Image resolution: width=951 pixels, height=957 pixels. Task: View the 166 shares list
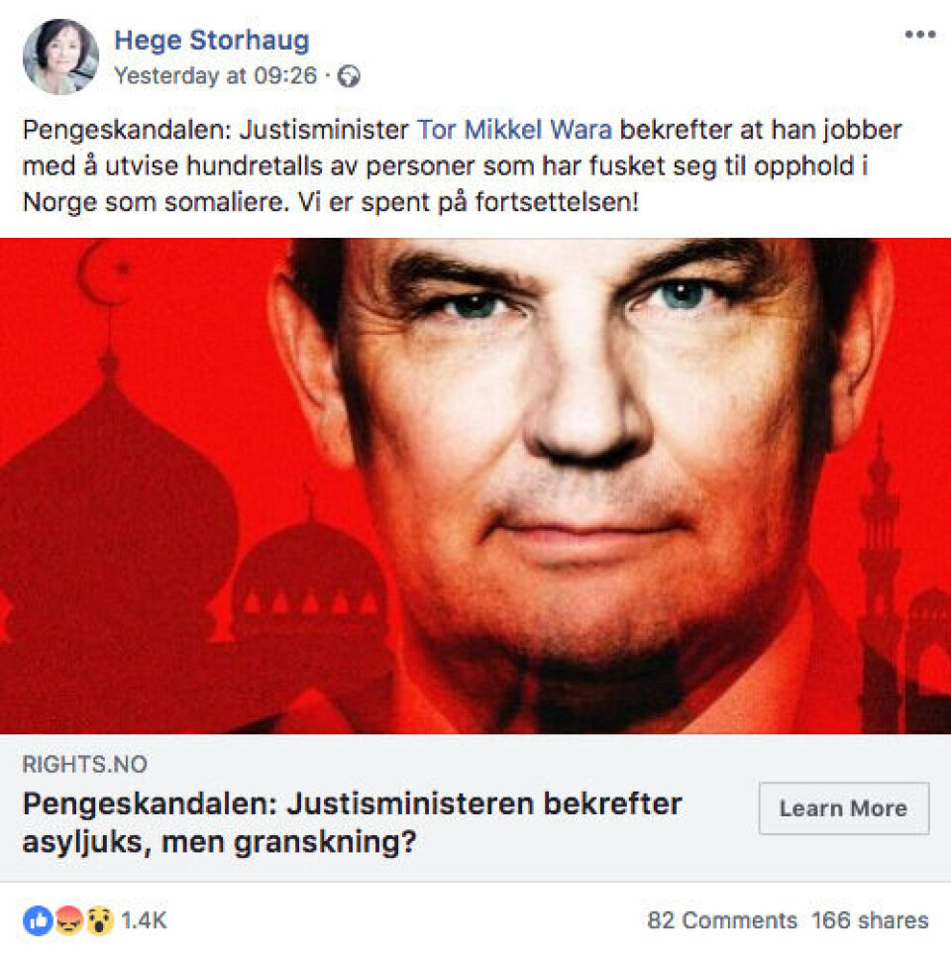coord(870,921)
